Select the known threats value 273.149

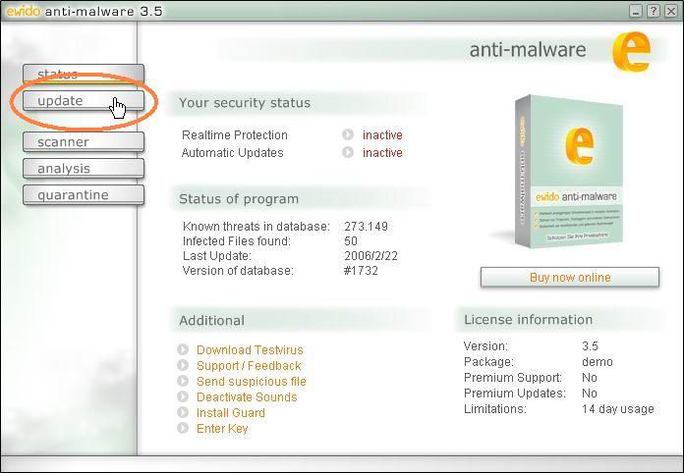pyautogui.click(x=366, y=227)
